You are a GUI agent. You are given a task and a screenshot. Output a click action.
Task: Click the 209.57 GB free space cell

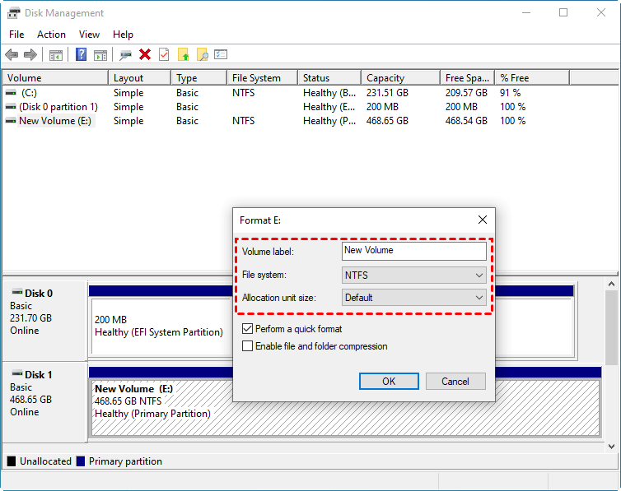pyautogui.click(x=466, y=92)
